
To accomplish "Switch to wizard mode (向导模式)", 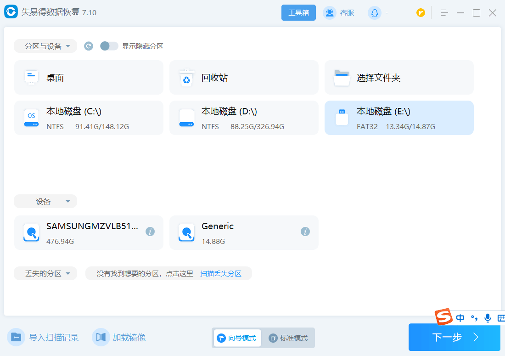I will point(237,338).
